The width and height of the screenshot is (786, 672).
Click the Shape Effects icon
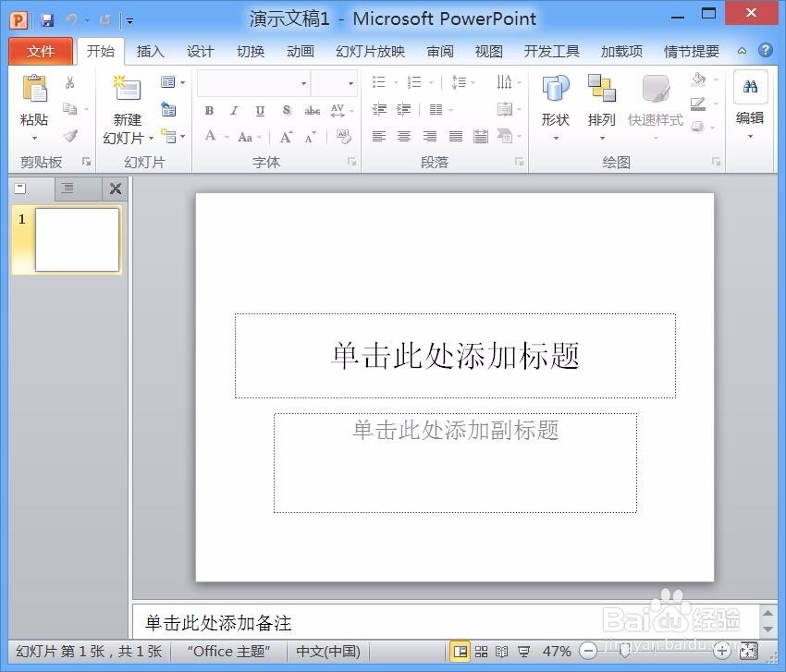tap(698, 128)
